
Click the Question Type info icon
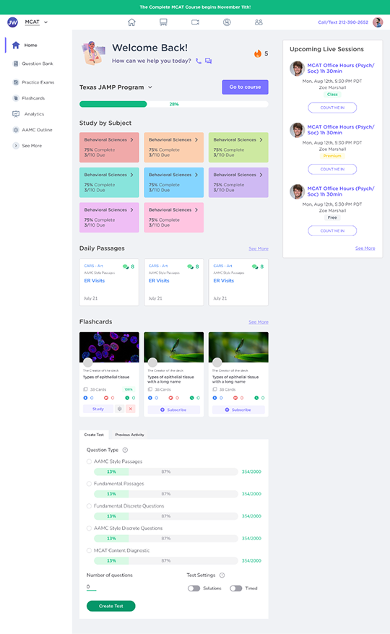pos(125,450)
